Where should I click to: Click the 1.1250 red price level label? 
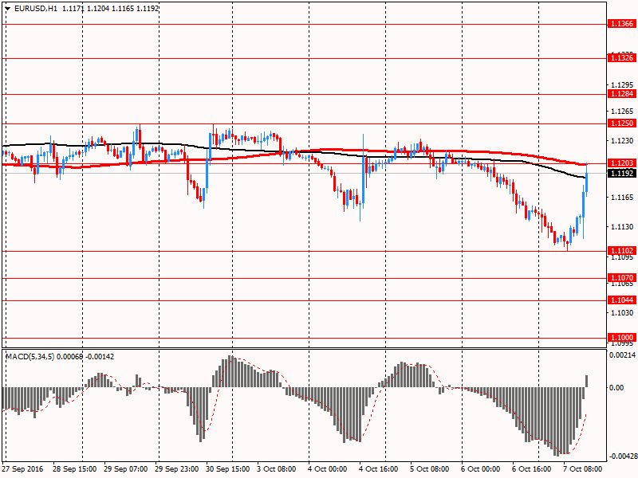click(621, 123)
